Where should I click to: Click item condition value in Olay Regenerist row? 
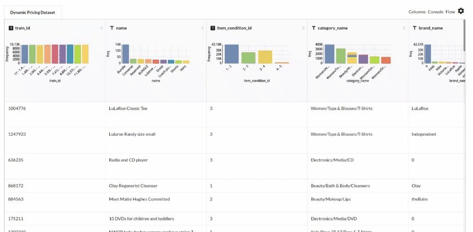[257, 186]
